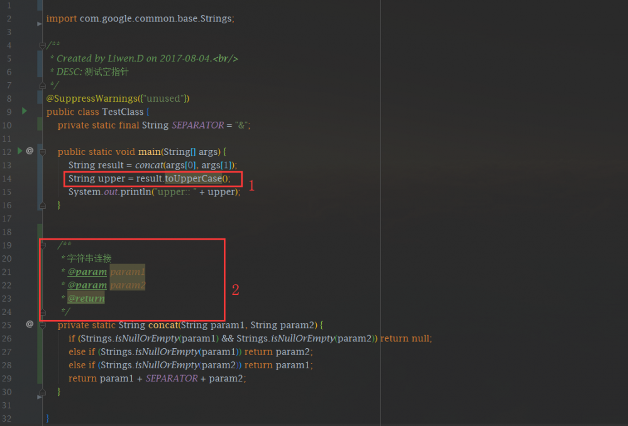Click the green change marker beside SEPARATOR line
This screenshot has width=628, height=426.
point(39,125)
